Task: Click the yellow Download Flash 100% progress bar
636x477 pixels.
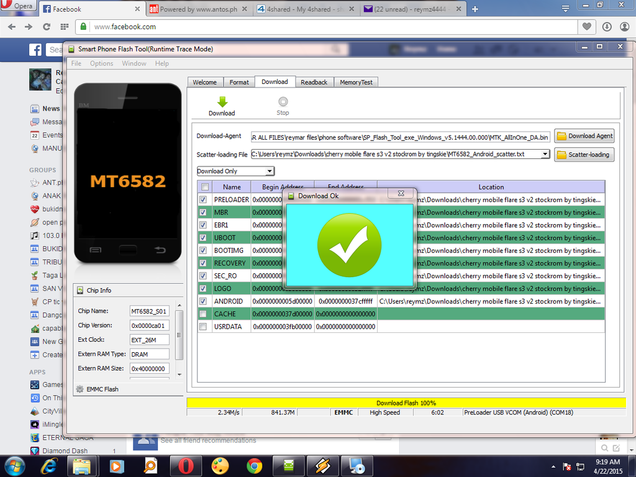Action: click(406, 403)
